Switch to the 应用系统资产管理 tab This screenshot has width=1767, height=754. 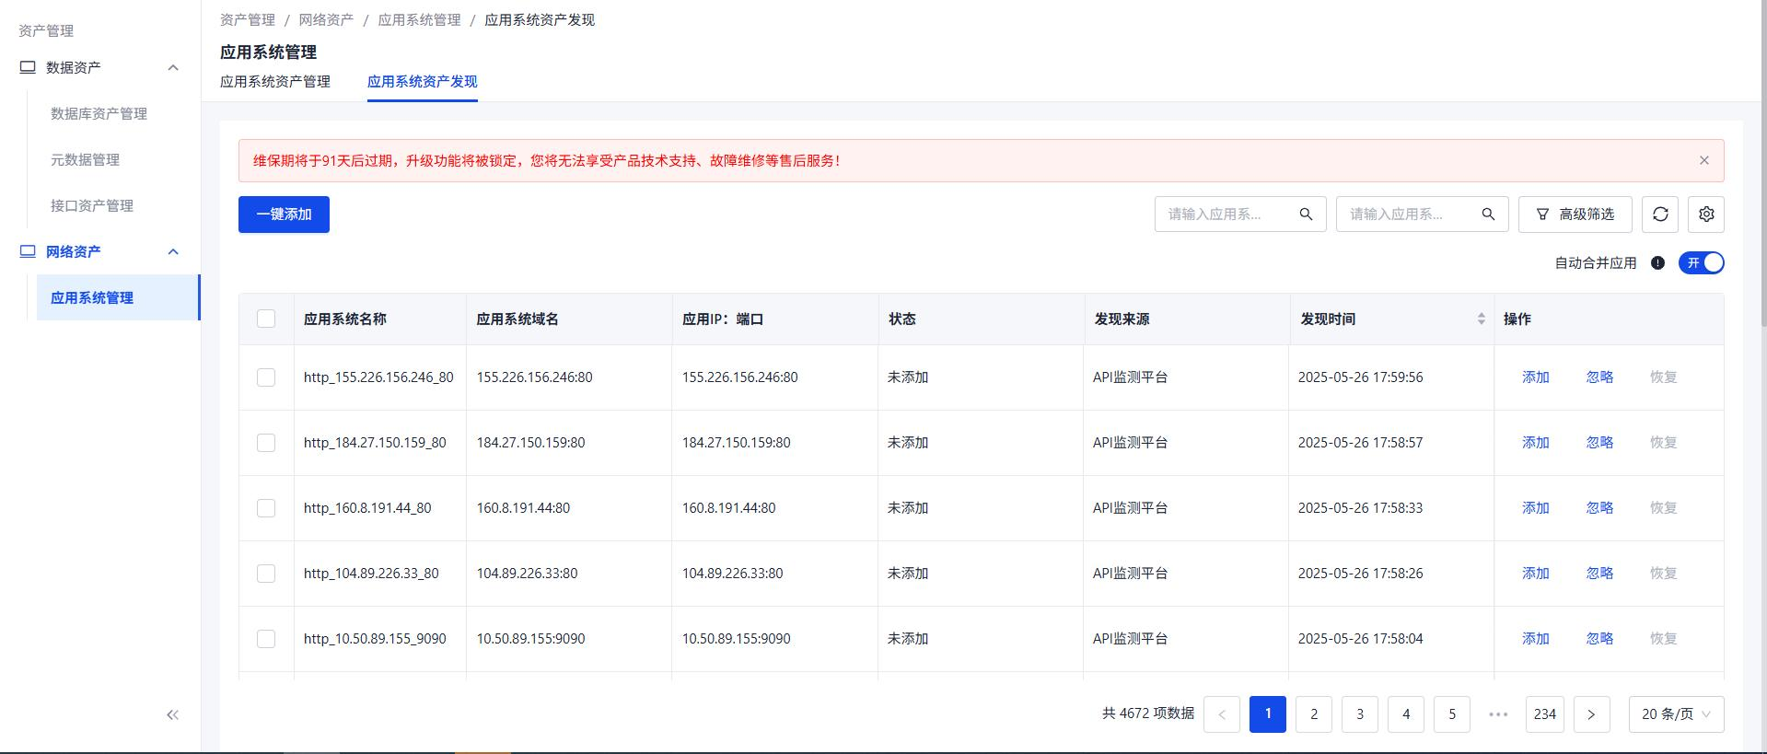click(x=274, y=82)
